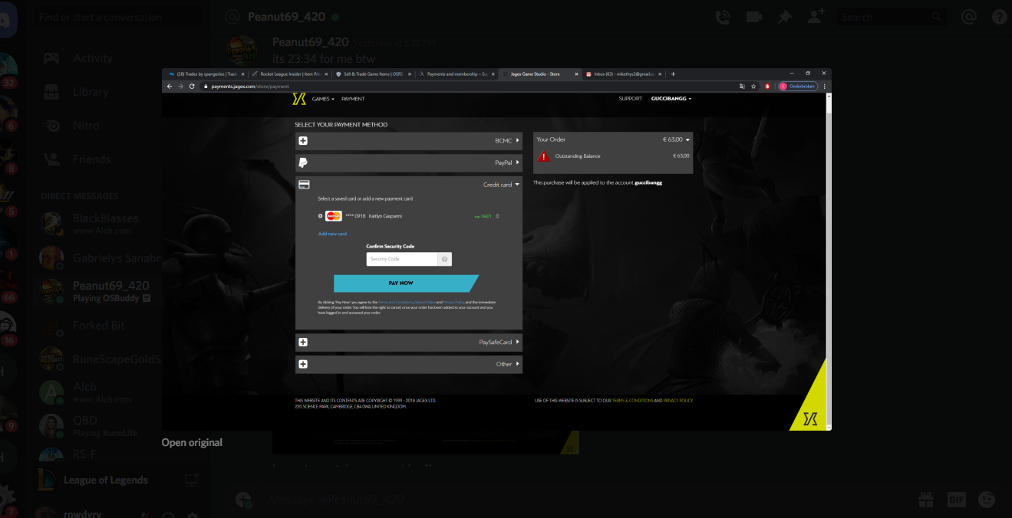Open the original image link
The width and height of the screenshot is (1012, 518).
click(192, 442)
